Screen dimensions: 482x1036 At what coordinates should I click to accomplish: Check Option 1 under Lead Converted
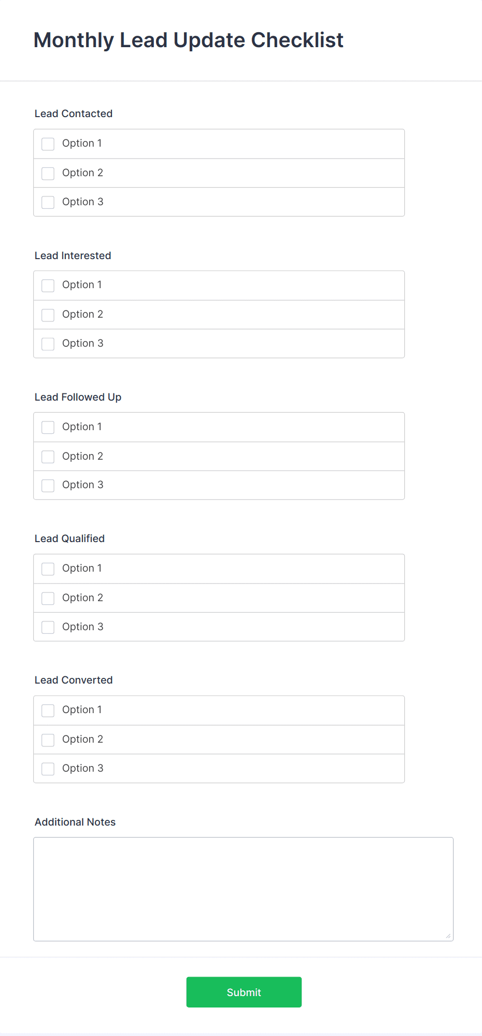48,711
